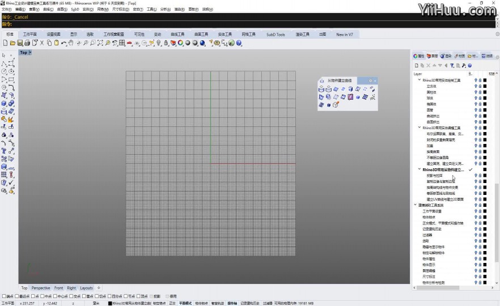Screen dimensions: 500x306
Task: Toggle 记录建构历史 in status bar
Action: (x=250, y=303)
